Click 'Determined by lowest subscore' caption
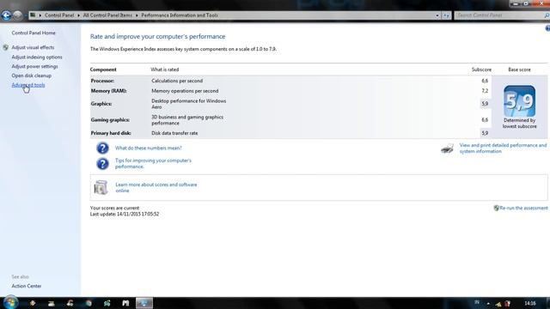The height and width of the screenshot is (309, 550). click(x=519, y=124)
